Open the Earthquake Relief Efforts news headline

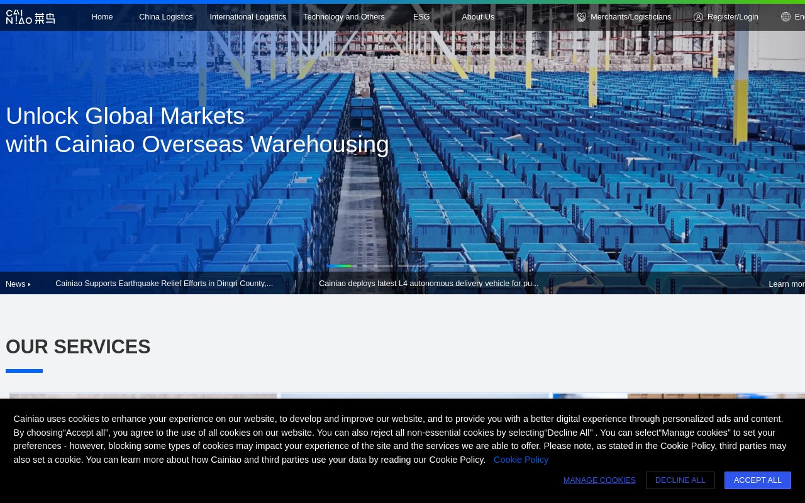pos(164,284)
